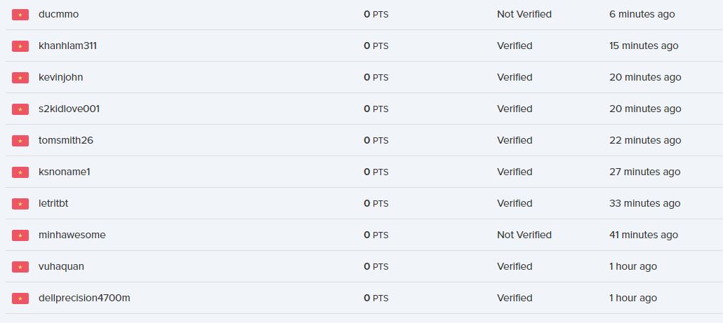Open the khanhlam311 user profile
The height and width of the screenshot is (323, 723).
pos(67,46)
